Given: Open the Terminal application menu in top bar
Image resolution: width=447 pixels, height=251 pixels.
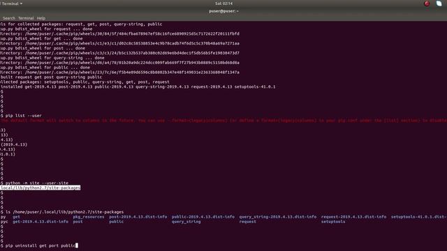Looking at the screenshot, I should 11,3.
